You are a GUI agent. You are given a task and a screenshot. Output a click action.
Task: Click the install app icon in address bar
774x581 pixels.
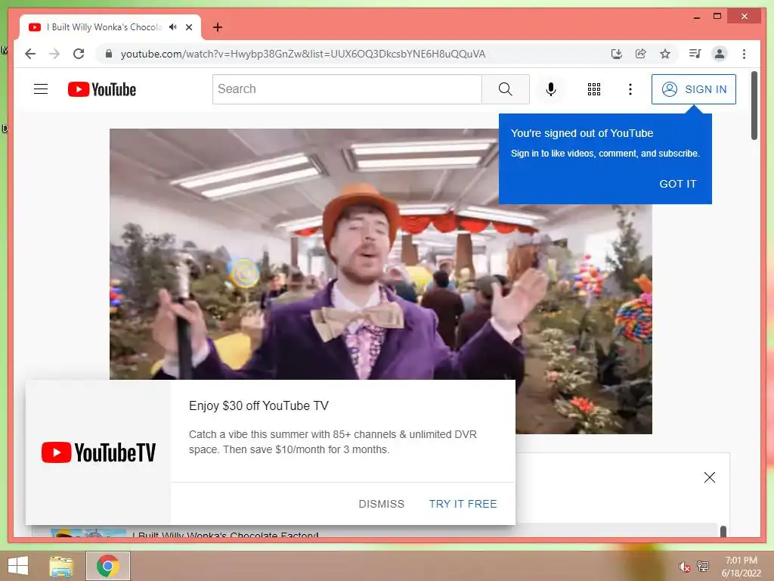coord(616,54)
